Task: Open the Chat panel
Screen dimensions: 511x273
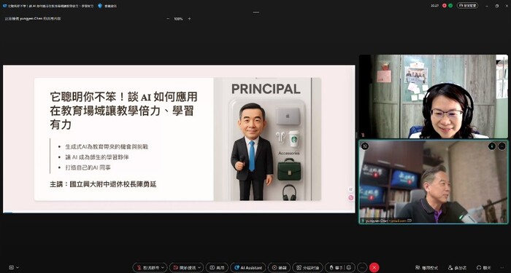Action: coord(483,267)
